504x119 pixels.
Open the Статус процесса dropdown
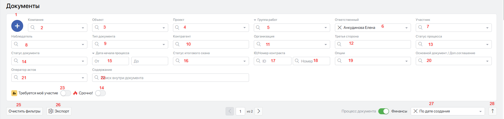(487, 45)
